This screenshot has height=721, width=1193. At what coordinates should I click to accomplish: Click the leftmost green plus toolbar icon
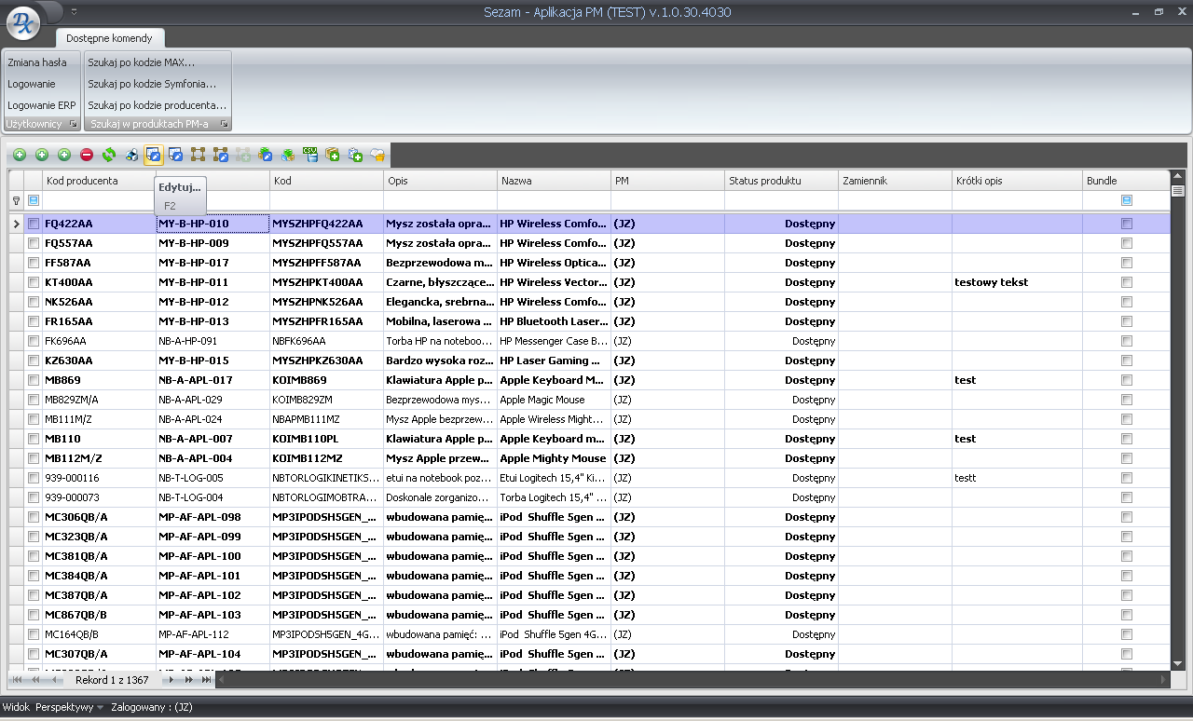(x=20, y=155)
